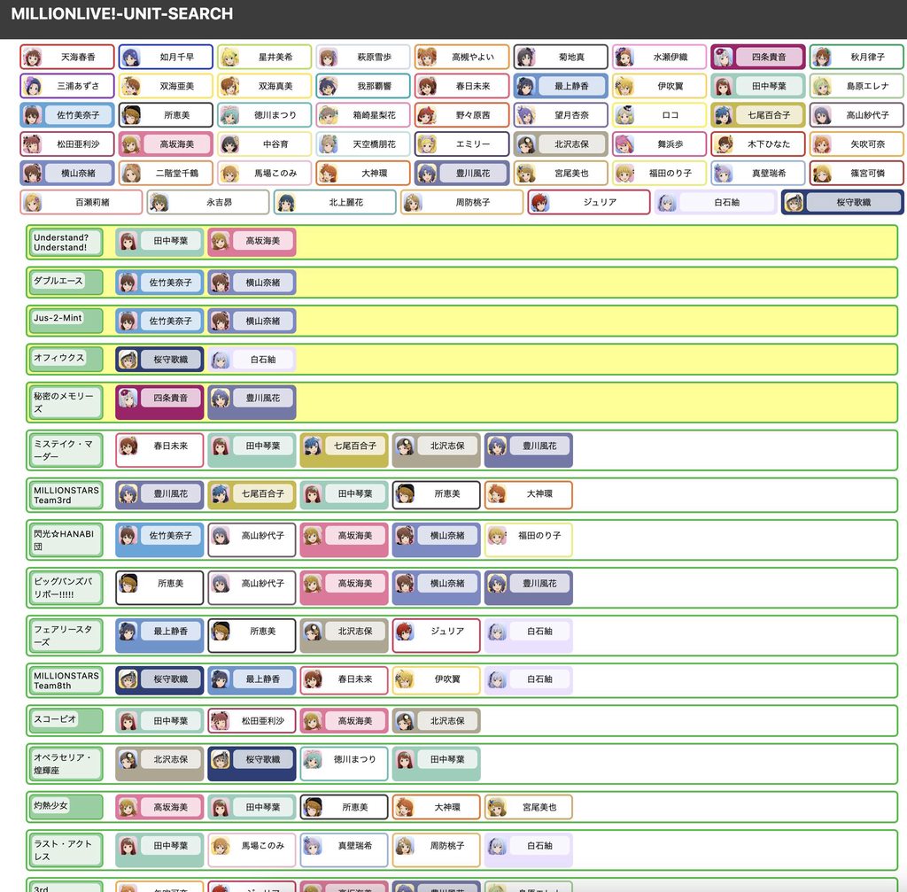Select the 秘密のメモリーズ unit label
Image resolution: width=907 pixels, height=892 pixels.
click(x=66, y=403)
